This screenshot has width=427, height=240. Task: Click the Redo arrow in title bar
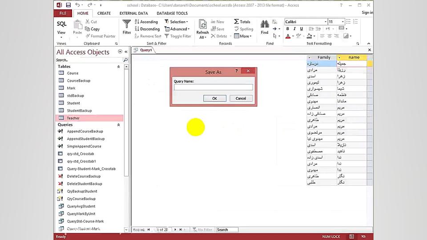pos(89,5)
